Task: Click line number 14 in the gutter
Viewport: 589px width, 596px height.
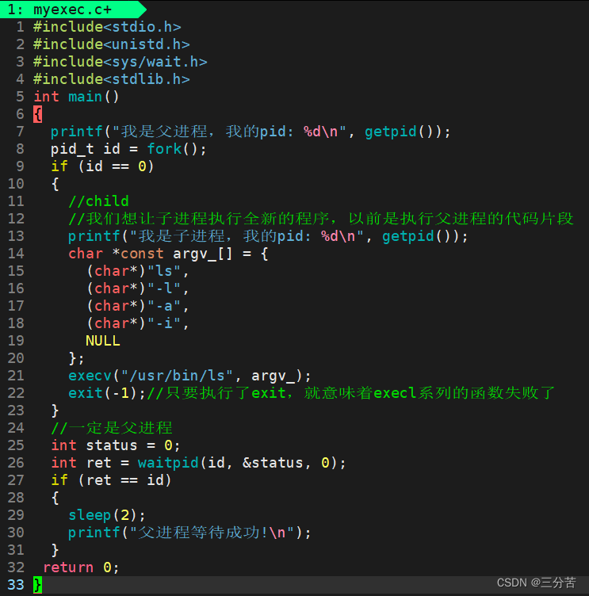Action: 16,254
